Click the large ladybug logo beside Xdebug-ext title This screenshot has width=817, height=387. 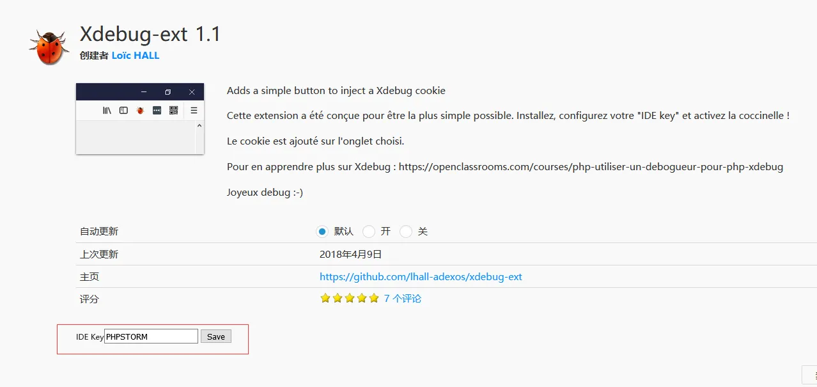49,46
